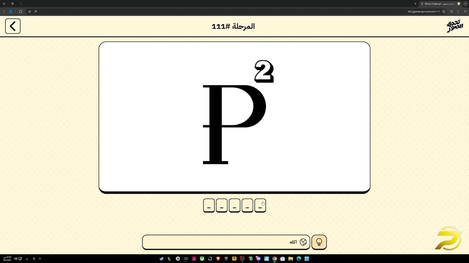Open Microsoft Edge from taskbar
Image resolution: width=469 pixels, height=263 pixels.
299,259
